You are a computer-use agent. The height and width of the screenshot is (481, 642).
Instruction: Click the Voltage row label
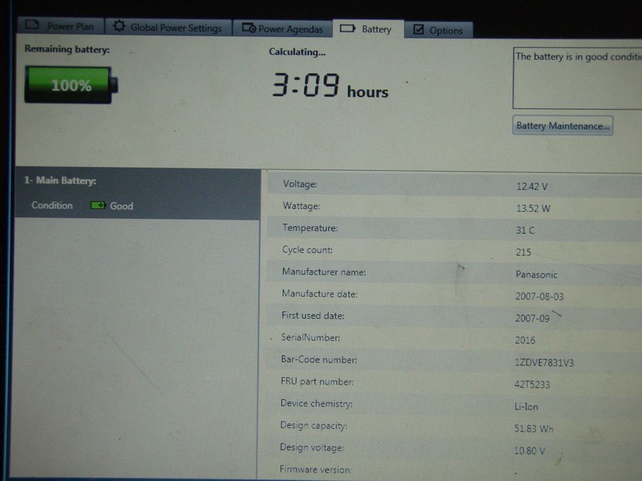[300, 184]
